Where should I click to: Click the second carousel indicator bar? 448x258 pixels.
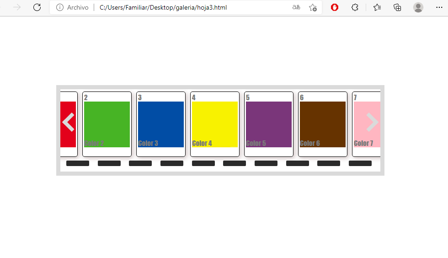coord(109,163)
